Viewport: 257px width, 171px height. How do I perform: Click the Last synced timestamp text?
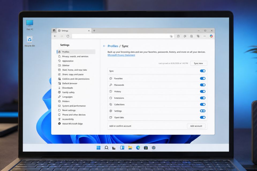pos(173,63)
